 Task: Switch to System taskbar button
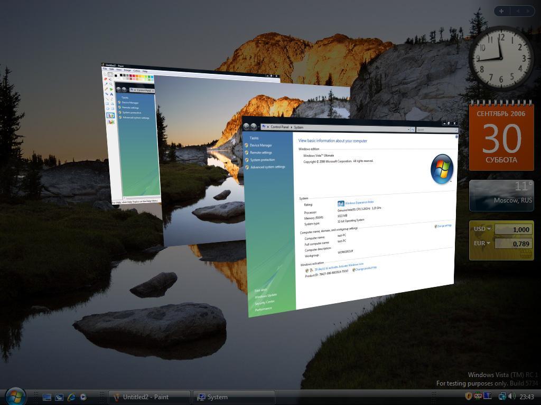click(234, 397)
